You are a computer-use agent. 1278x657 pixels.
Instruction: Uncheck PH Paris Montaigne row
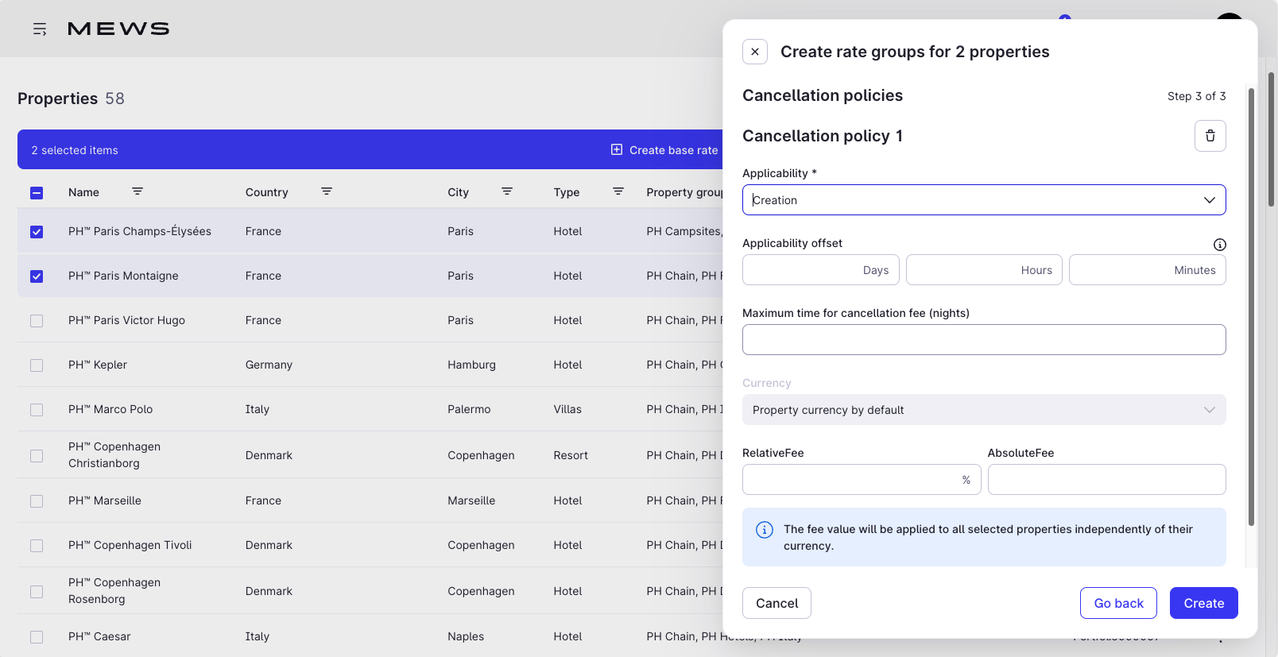coord(37,276)
